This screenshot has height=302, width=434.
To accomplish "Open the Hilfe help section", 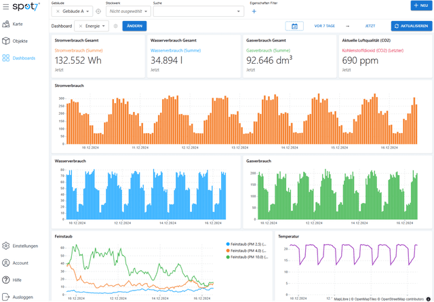I will (17, 280).
